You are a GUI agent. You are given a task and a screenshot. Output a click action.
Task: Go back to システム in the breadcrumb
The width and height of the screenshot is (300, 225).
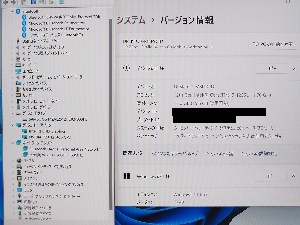[x=131, y=20]
